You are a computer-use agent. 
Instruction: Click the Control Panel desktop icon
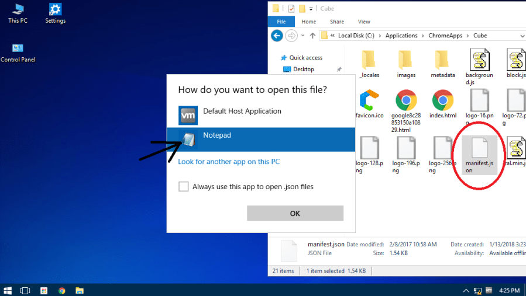click(18, 52)
